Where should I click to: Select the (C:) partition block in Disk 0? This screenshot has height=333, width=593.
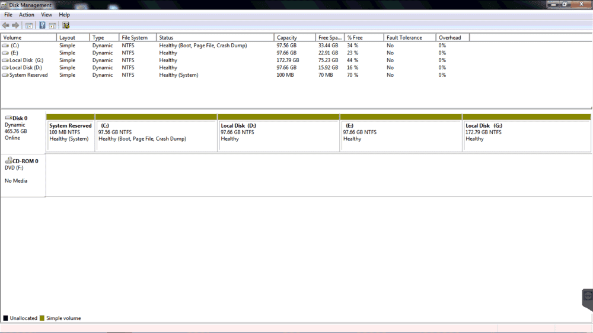pyautogui.click(x=157, y=135)
